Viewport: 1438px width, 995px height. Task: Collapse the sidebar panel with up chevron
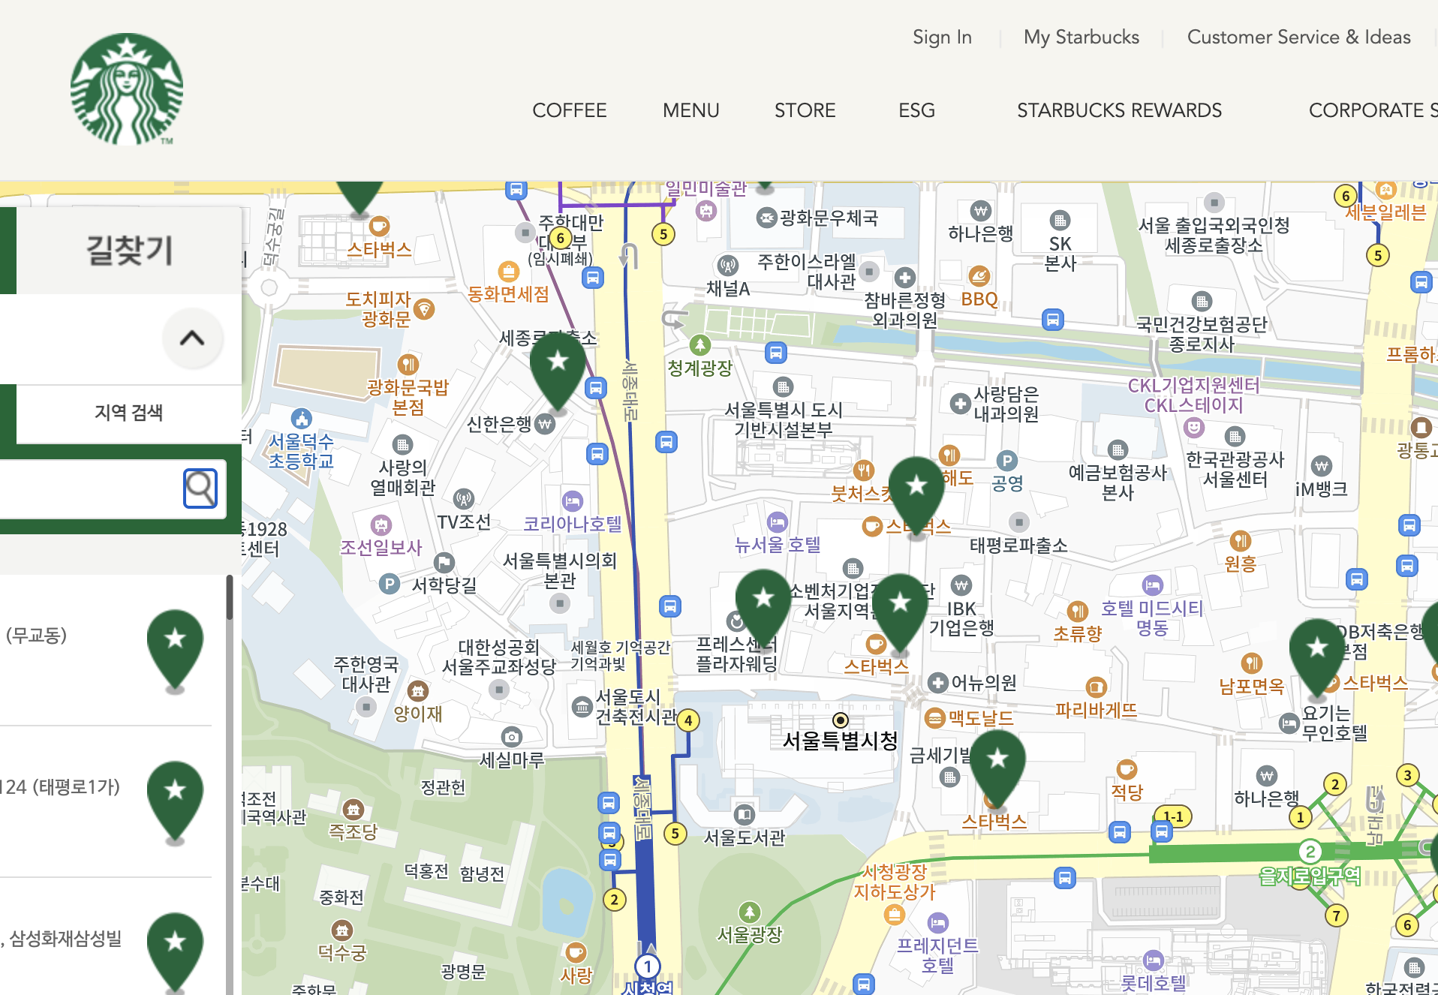coord(192,338)
